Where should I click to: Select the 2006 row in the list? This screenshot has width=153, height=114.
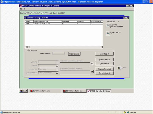point(64,23)
